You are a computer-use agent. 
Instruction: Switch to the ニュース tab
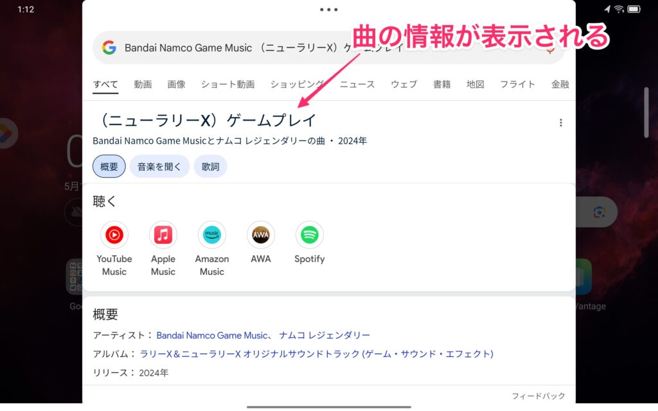tap(357, 84)
